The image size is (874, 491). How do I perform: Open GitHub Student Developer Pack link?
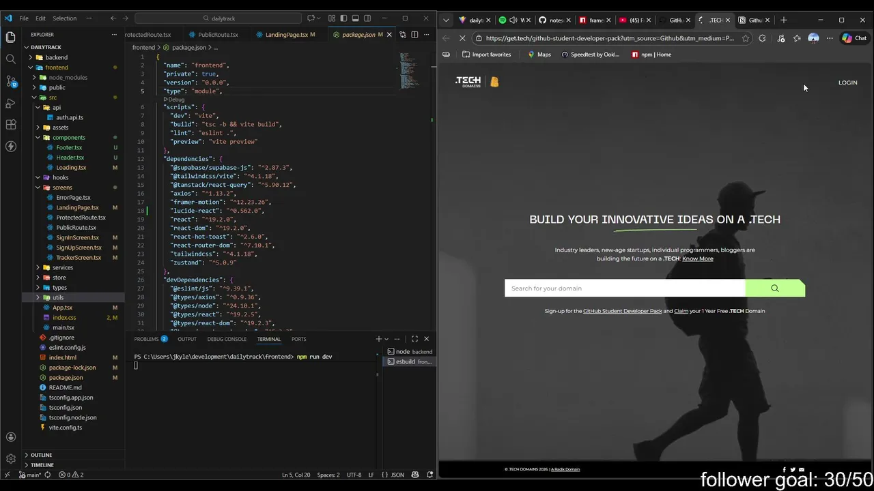[x=622, y=311]
